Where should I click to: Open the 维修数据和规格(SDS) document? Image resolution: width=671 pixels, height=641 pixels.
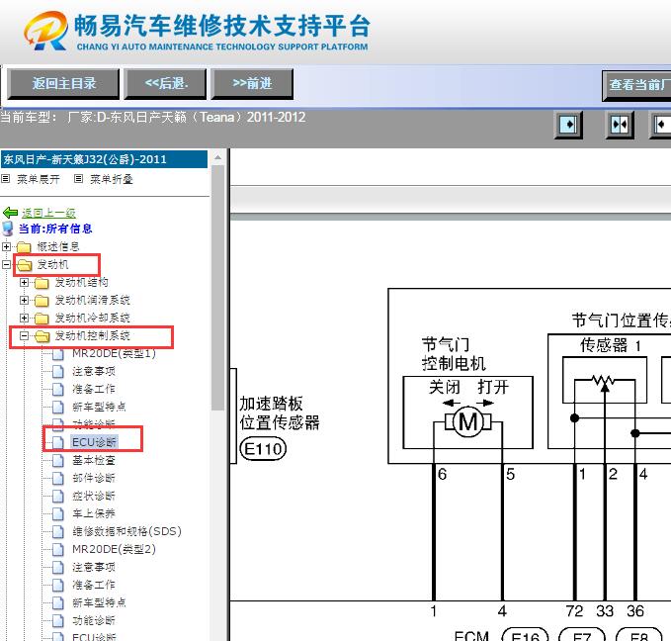click(126, 531)
